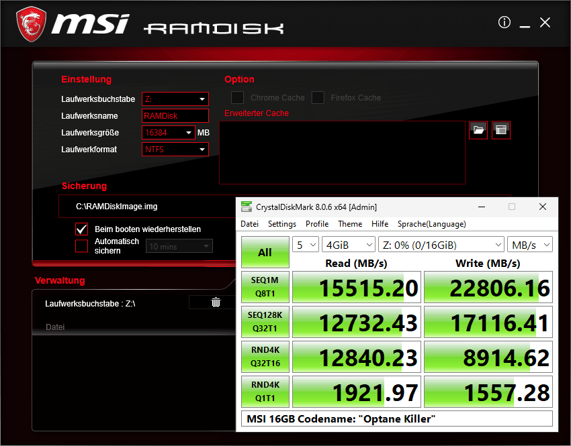
Task: Open the Hilfe menu
Action: point(380,224)
